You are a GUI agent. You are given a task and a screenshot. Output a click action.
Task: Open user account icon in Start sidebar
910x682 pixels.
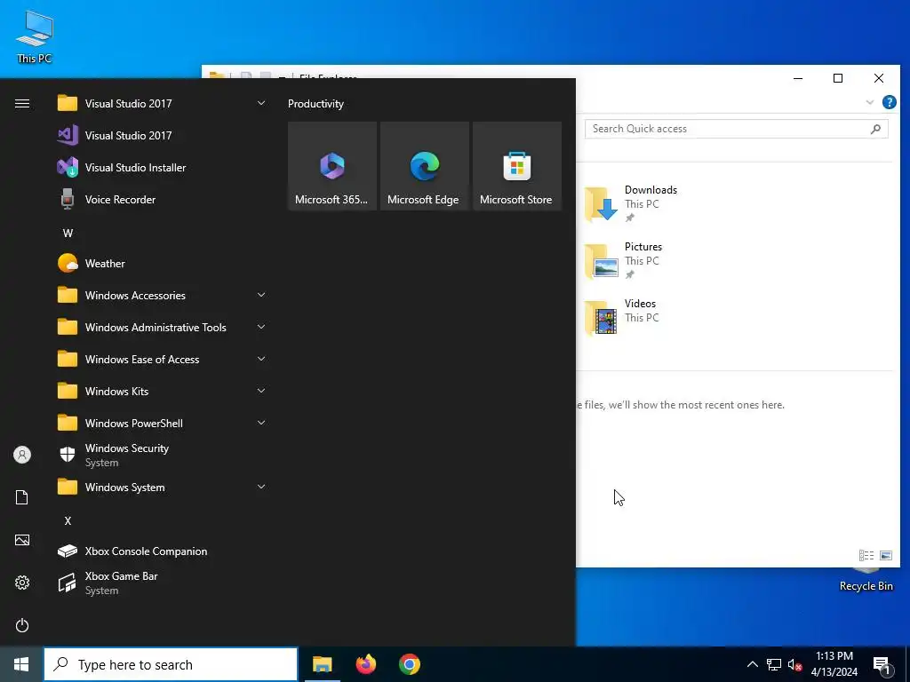[22, 455]
